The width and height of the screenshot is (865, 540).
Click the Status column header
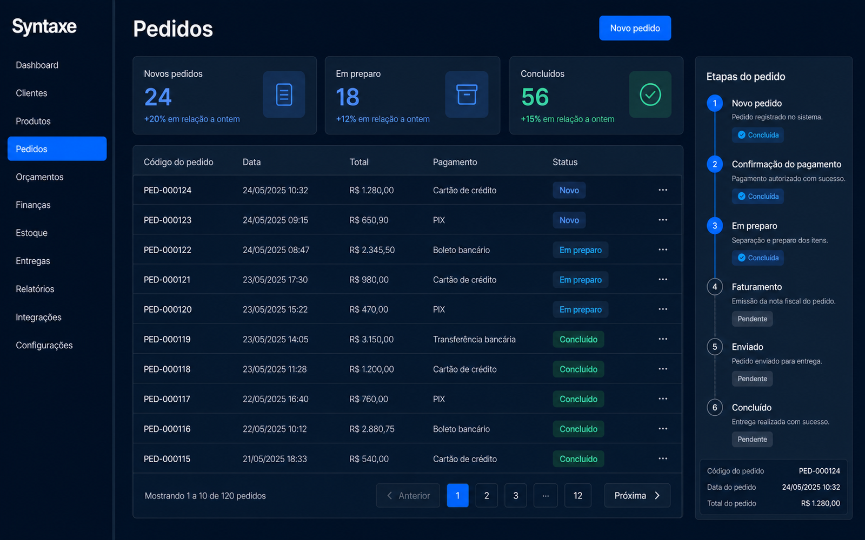click(x=565, y=162)
